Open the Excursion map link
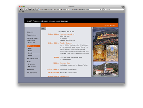Viewport: 143px width, 108px height. (32, 67)
